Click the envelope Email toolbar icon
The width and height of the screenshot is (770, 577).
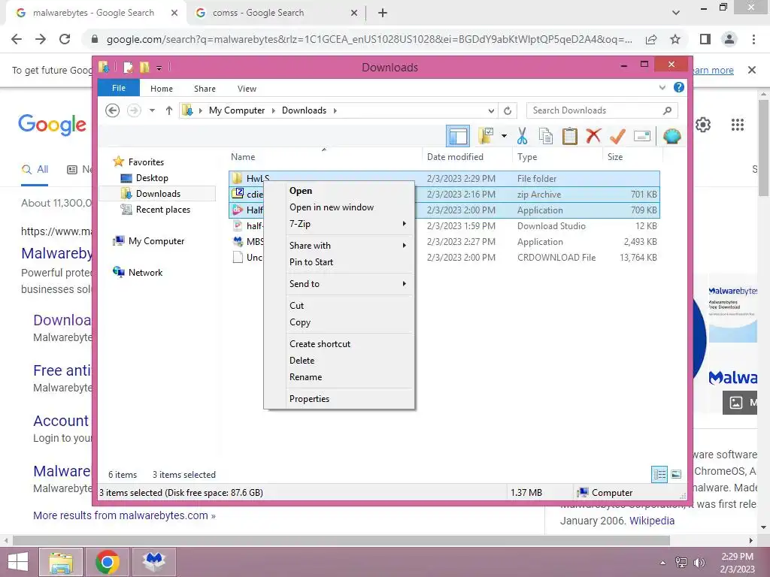[x=642, y=136]
